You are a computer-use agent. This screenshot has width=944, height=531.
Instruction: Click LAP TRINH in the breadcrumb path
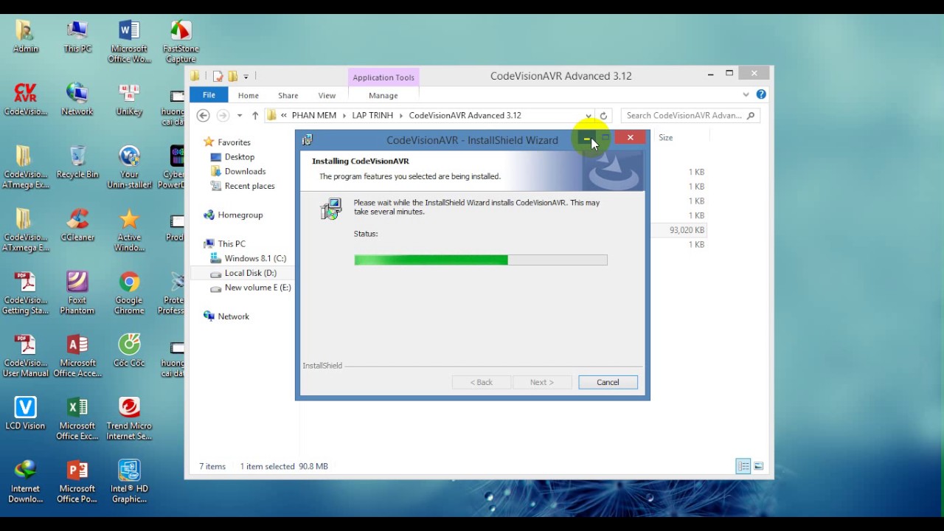click(x=372, y=116)
